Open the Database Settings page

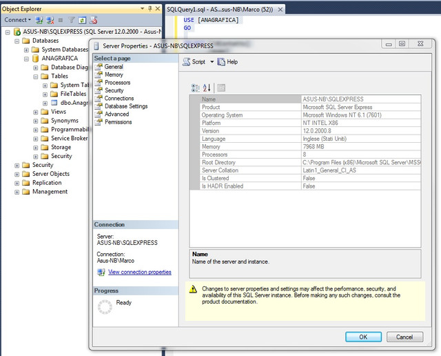(x=126, y=106)
